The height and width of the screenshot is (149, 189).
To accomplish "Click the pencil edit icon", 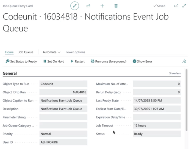I will [75, 6].
